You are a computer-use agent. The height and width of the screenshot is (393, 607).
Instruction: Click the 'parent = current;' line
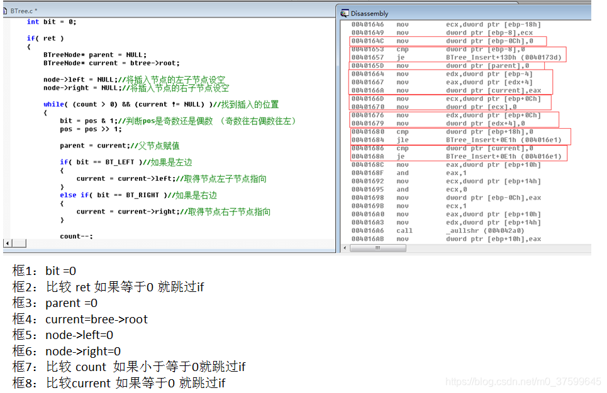(x=120, y=146)
